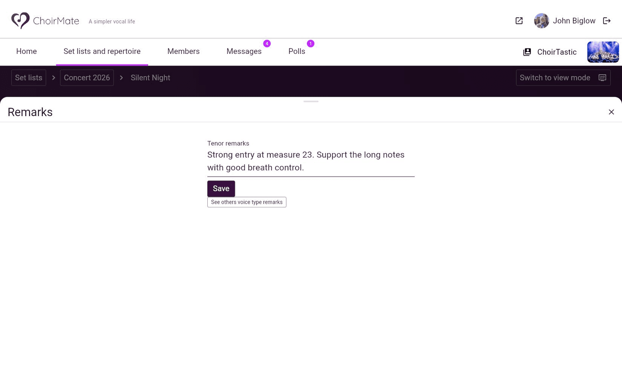Click the Remarks panel heading
622x377 pixels.
[30, 112]
